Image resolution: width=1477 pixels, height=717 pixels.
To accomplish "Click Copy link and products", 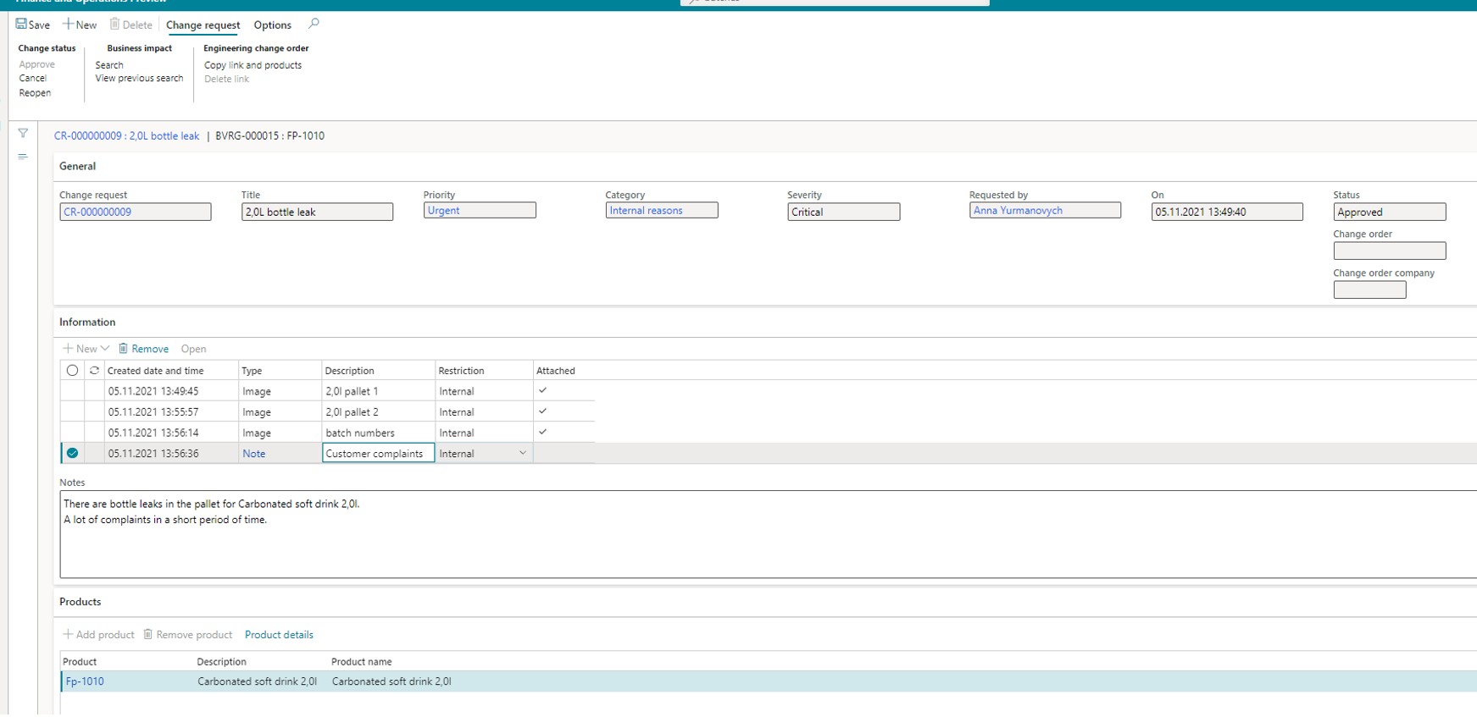I will [x=253, y=65].
